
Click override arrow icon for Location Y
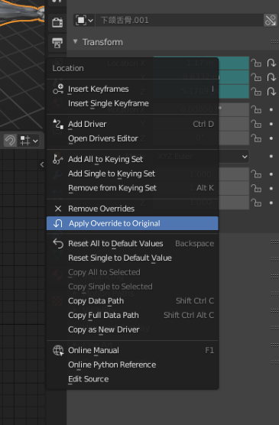tap(271, 77)
